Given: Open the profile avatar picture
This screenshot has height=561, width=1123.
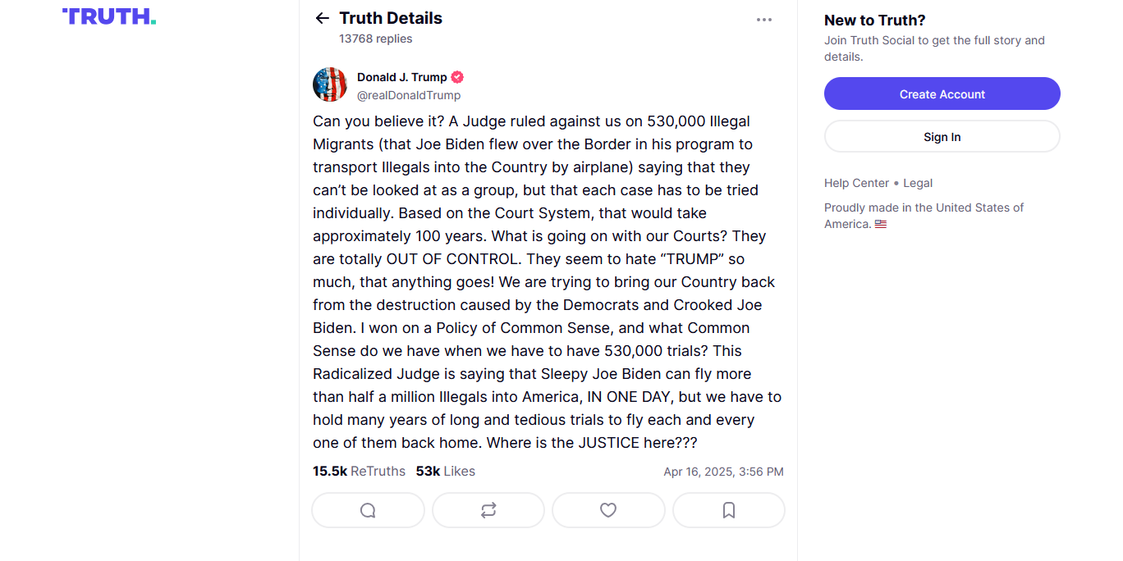Looking at the screenshot, I should (330, 84).
